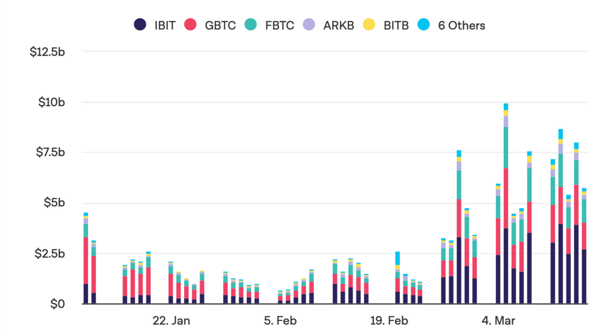Screen dimensions: 609x336
Task: Select the tallest bar near $10b
Action: [x=506, y=203]
